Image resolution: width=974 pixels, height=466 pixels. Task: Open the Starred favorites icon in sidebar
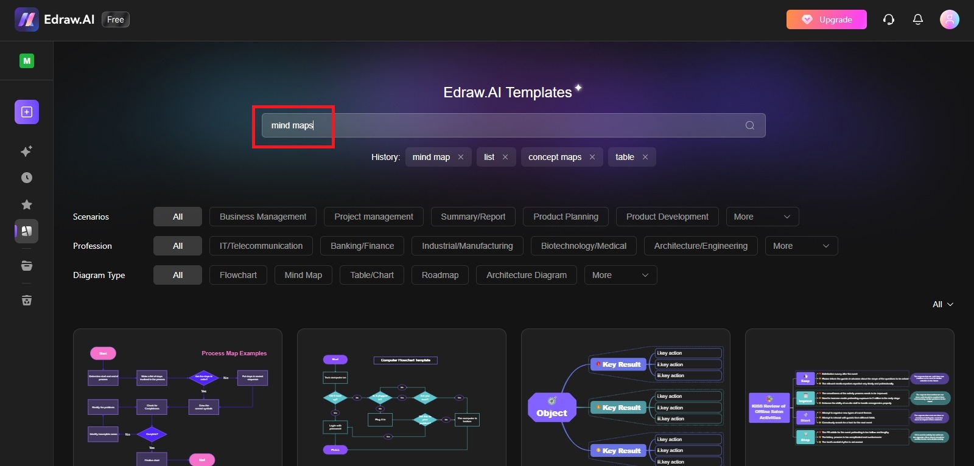click(27, 204)
